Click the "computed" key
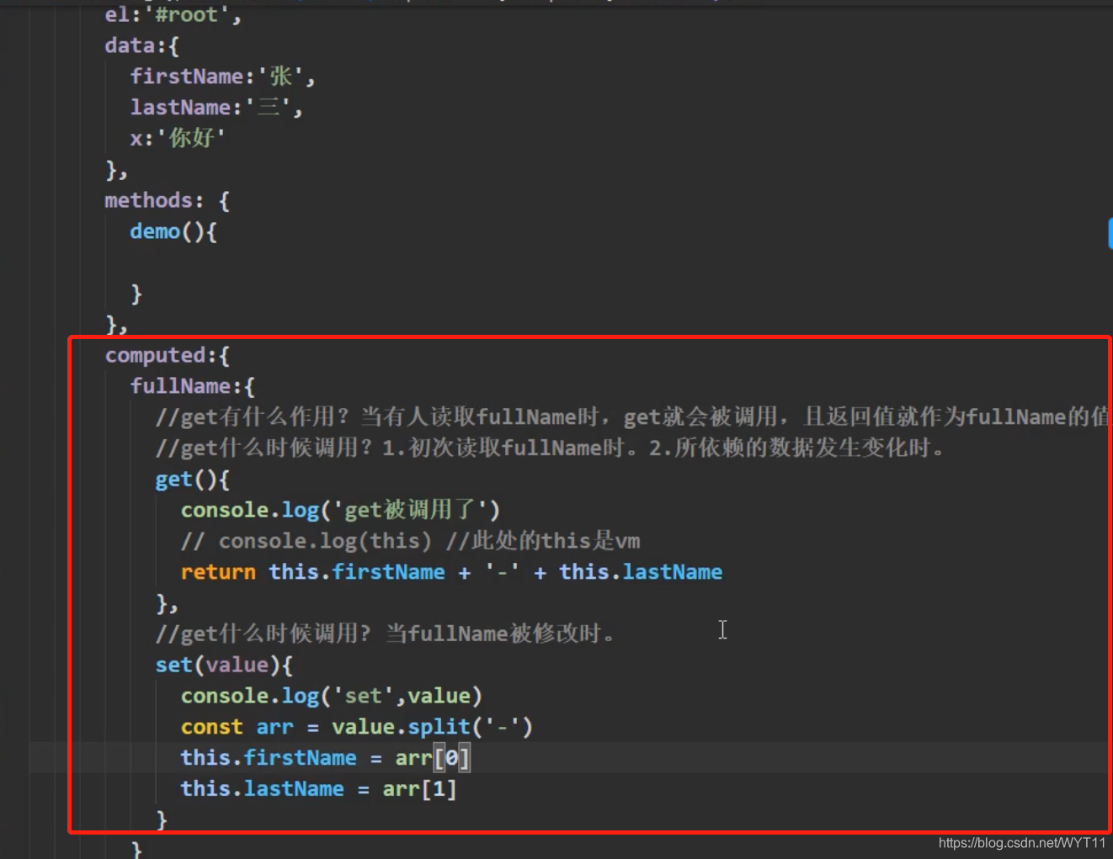Image resolution: width=1113 pixels, height=859 pixels. tap(155, 355)
